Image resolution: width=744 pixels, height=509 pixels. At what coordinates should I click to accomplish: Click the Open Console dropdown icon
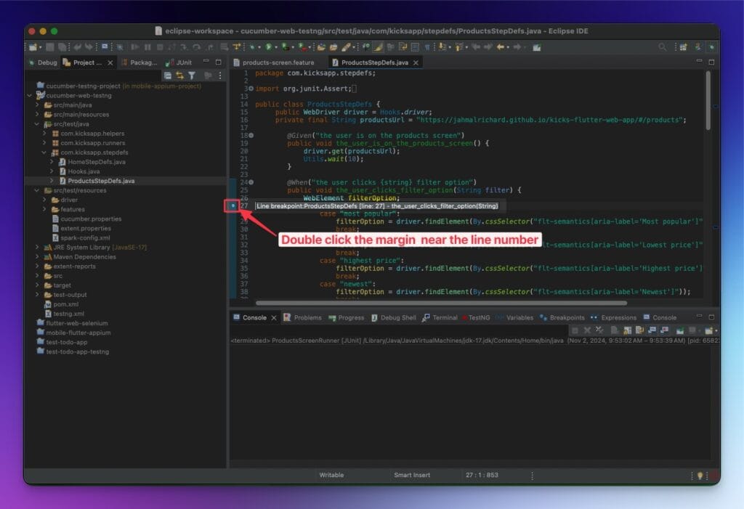point(709,330)
